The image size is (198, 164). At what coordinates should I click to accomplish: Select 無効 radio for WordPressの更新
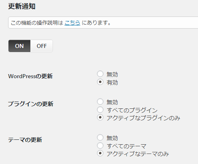(100, 74)
